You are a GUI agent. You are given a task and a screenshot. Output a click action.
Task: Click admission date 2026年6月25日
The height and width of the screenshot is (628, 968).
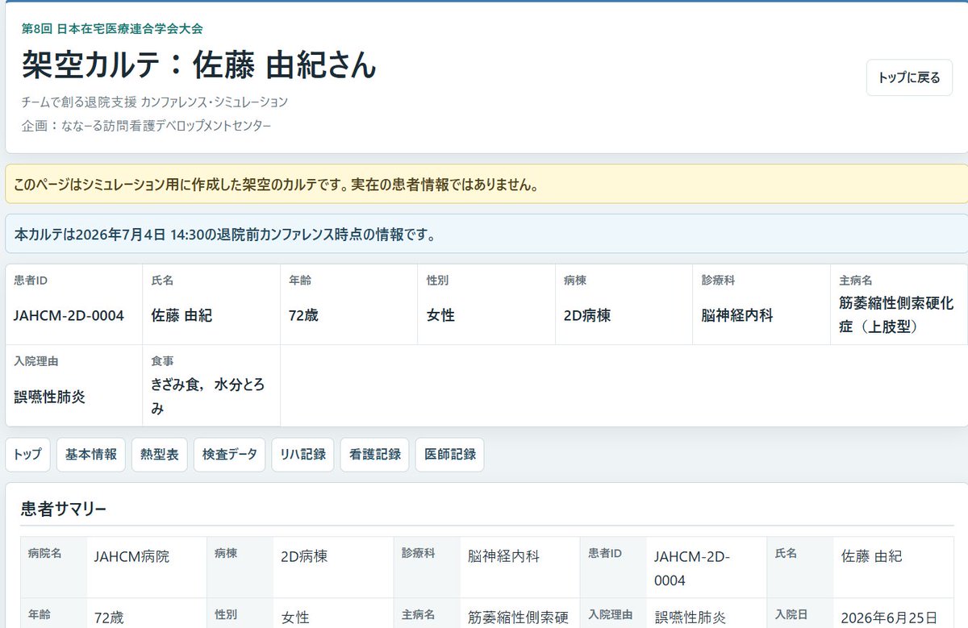tap(889, 618)
